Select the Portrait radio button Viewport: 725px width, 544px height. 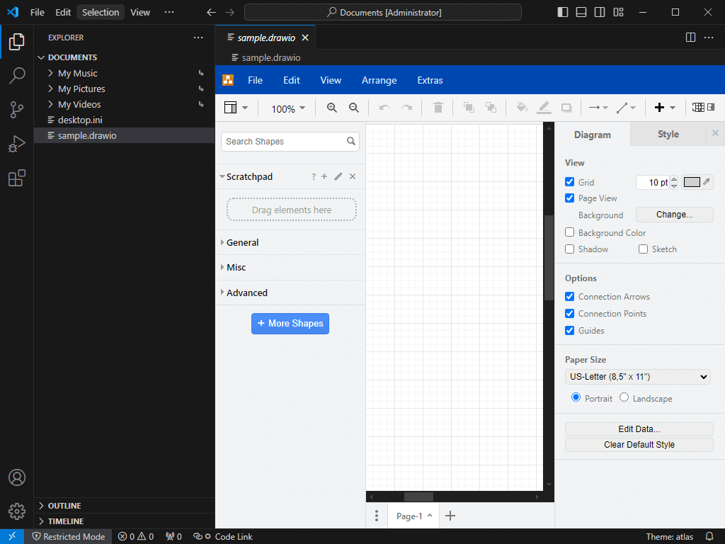click(576, 397)
